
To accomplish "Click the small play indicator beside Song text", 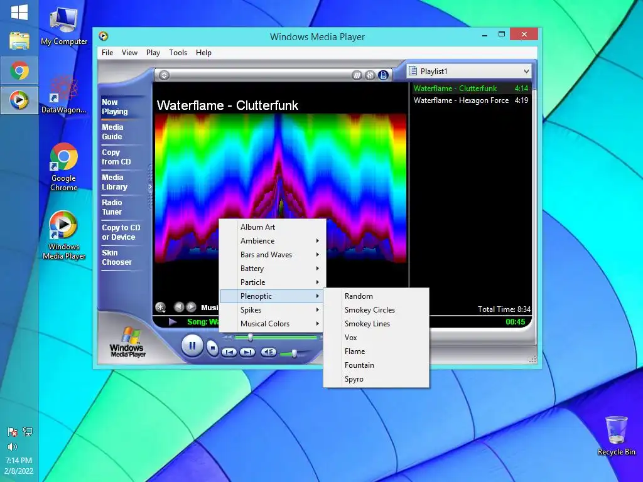I will pos(173,322).
